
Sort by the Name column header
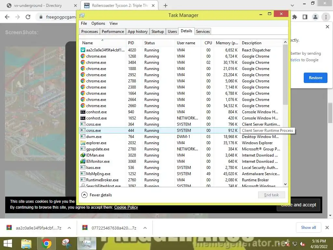(x=102, y=43)
